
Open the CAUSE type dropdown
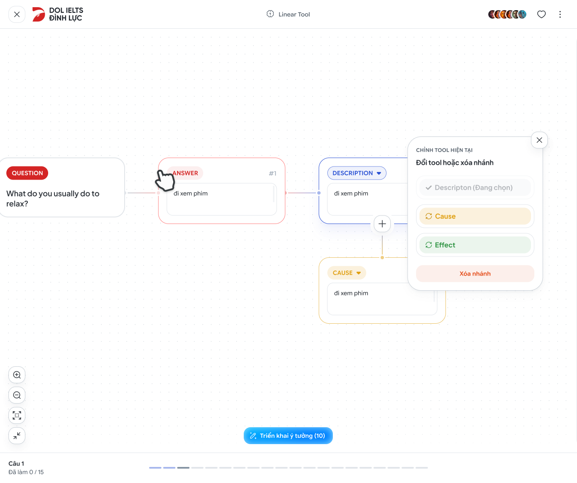point(347,273)
